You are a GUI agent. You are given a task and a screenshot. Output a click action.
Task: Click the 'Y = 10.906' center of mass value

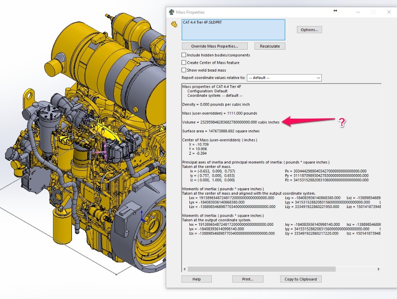[x=198, y=149]
